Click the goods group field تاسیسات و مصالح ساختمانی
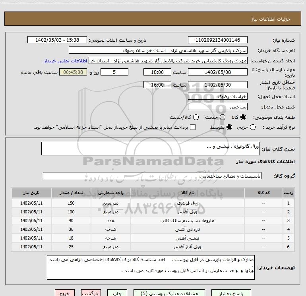Viewport: 306px width, 296px height. [x=152, y=176]
